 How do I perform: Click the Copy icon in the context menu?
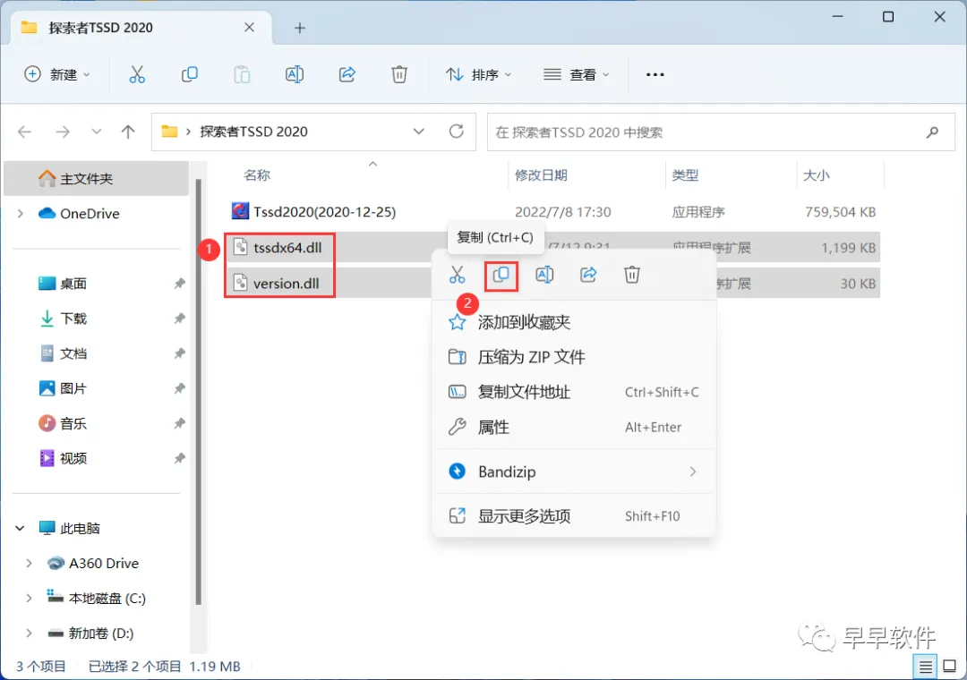[x=501, y=275]
